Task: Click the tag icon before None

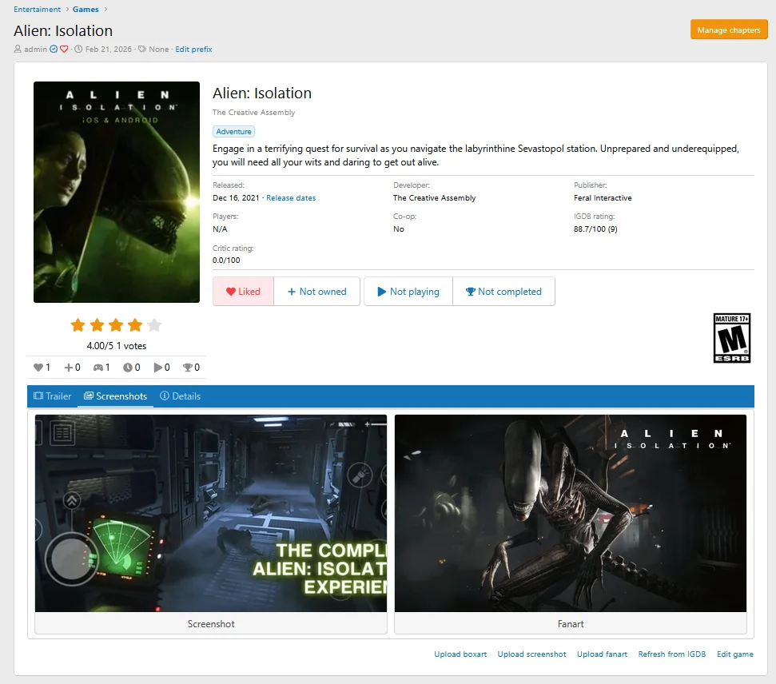Action: coord(142,49)
